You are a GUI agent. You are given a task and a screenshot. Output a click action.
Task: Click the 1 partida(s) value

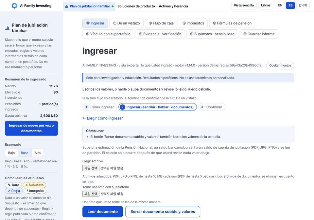(48, 104)
